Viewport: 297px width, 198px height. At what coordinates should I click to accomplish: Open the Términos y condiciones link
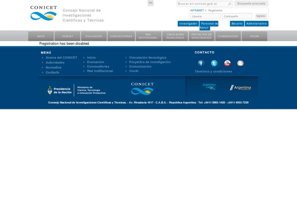(x=213, y=71)
